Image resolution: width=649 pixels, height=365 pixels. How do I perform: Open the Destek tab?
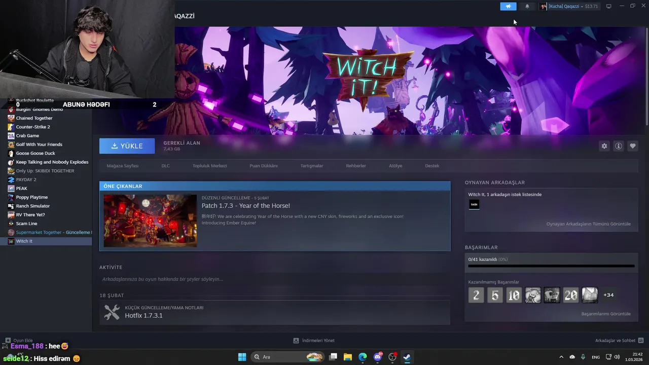coord(432,166)
